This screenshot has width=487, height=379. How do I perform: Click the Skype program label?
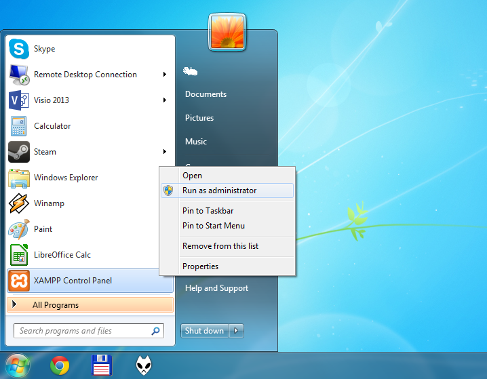click(44, 49)
